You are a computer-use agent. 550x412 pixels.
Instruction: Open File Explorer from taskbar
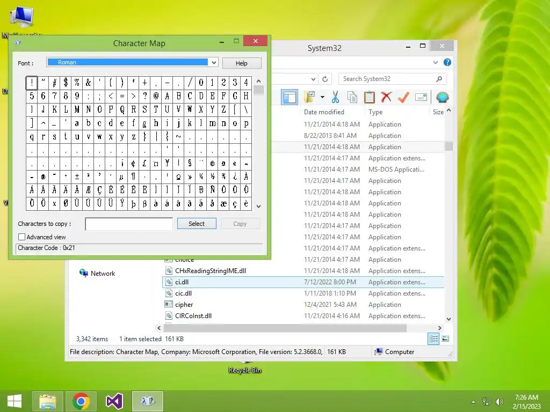point(48,401)
